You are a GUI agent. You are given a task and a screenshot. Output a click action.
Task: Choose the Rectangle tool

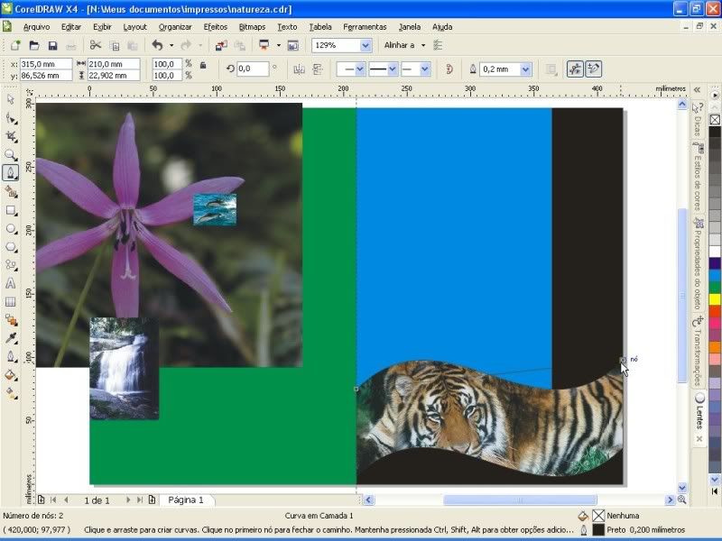pyautogui.click(x=11, y=210)
